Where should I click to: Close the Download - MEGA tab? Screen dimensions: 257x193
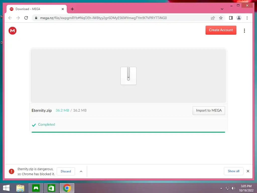point(62,9)
